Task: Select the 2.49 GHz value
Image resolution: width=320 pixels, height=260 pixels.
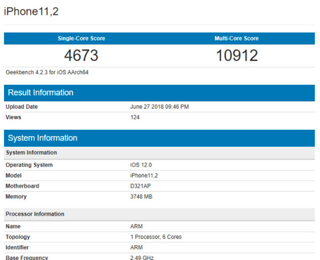Action: tap(142, 258)
